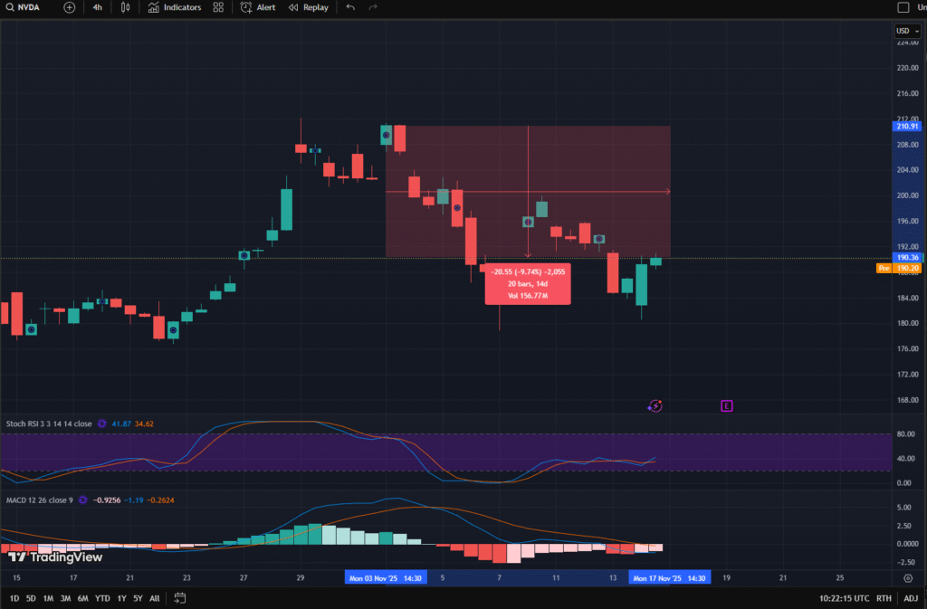Screen dimensions: 927x609
Task: Open the 4h timeframe selector
Action: click(97, 7)
